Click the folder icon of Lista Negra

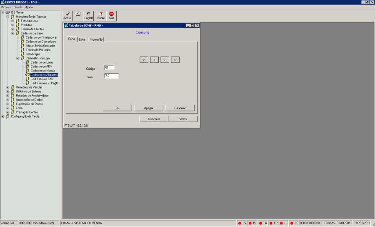click(22, 54)
